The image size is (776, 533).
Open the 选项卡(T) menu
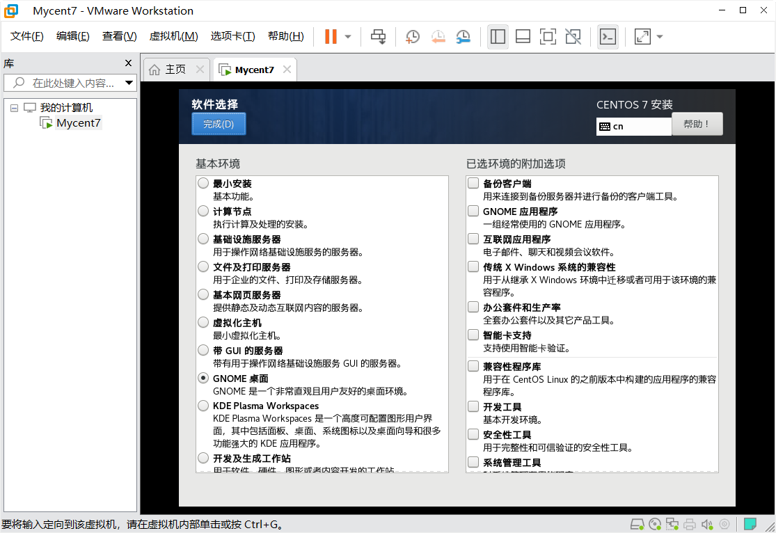pyautogui.click(x=232, y=36)
